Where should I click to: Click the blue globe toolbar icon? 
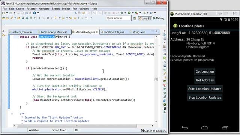(x=34, y=13)
